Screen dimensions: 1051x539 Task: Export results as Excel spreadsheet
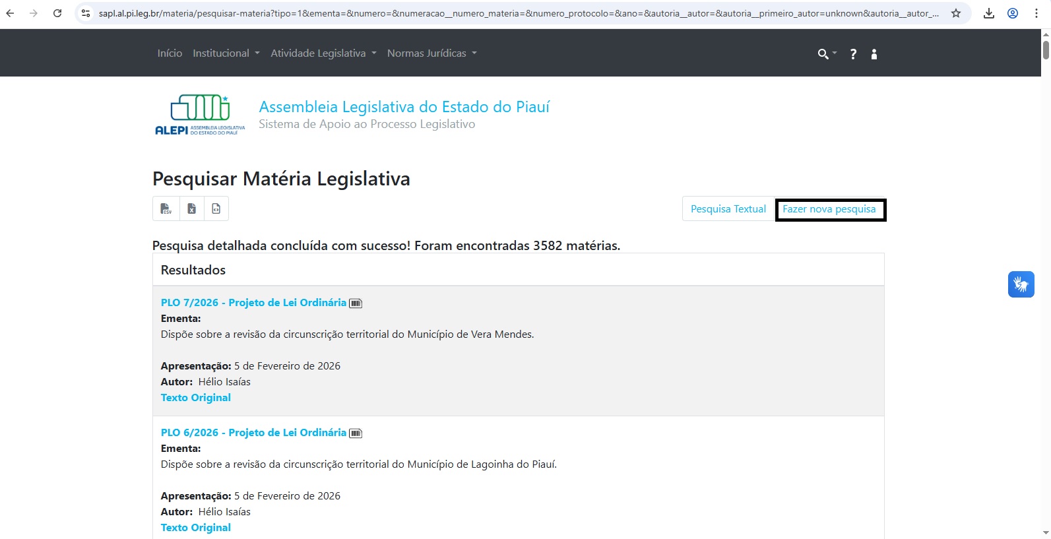[191, 209]
